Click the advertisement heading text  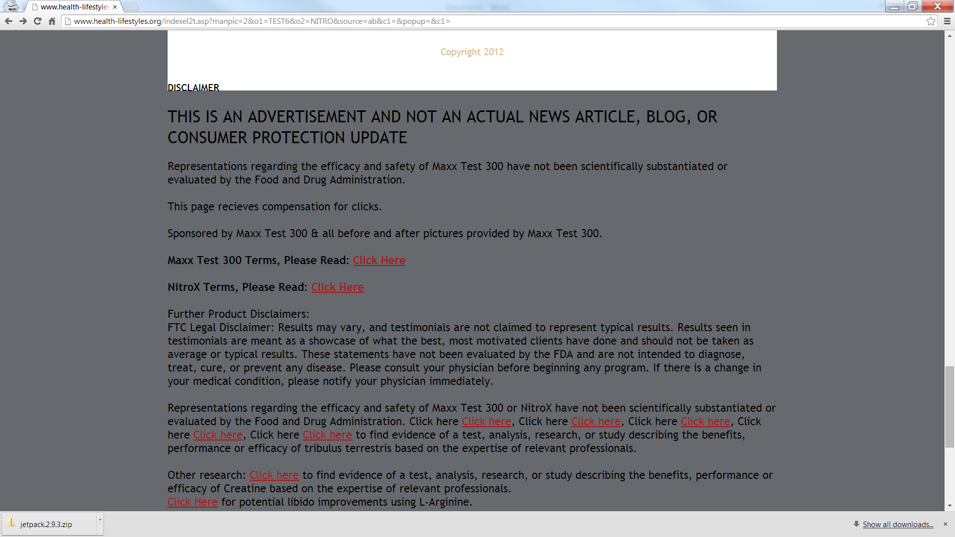pyautogui.click(x=442, y=127)
